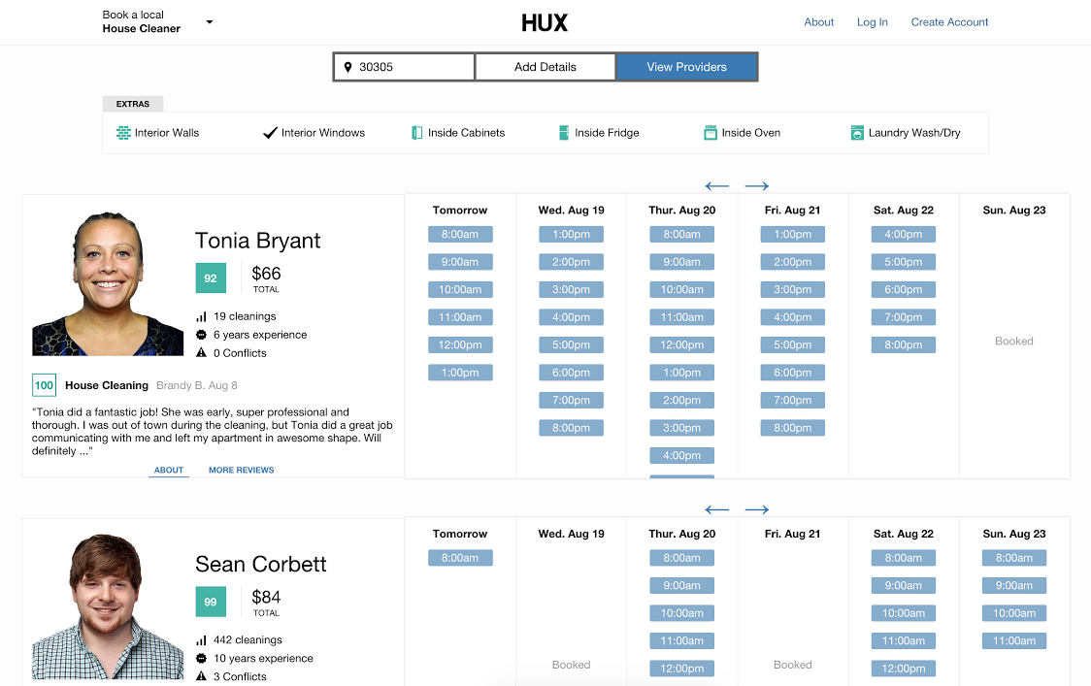Open Tonia Bryant's More Reviews
The height and width of the screenshot is (686, 1091).
pyautogui.click(x=242, y=471)
